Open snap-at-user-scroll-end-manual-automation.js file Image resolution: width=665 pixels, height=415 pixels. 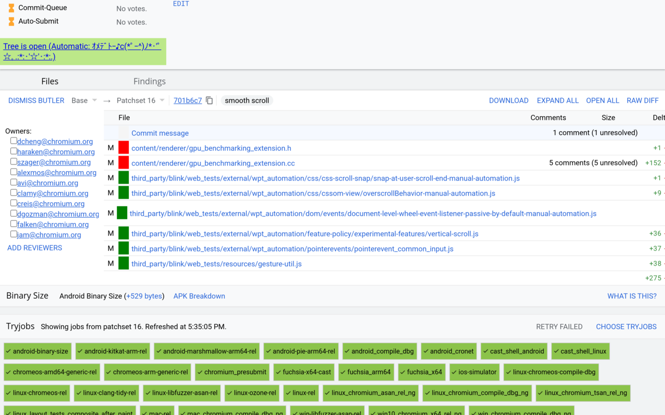(325, 178)
